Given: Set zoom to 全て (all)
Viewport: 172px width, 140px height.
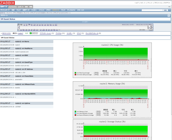Looking at the screenshot, I should [x=56, y=25].
